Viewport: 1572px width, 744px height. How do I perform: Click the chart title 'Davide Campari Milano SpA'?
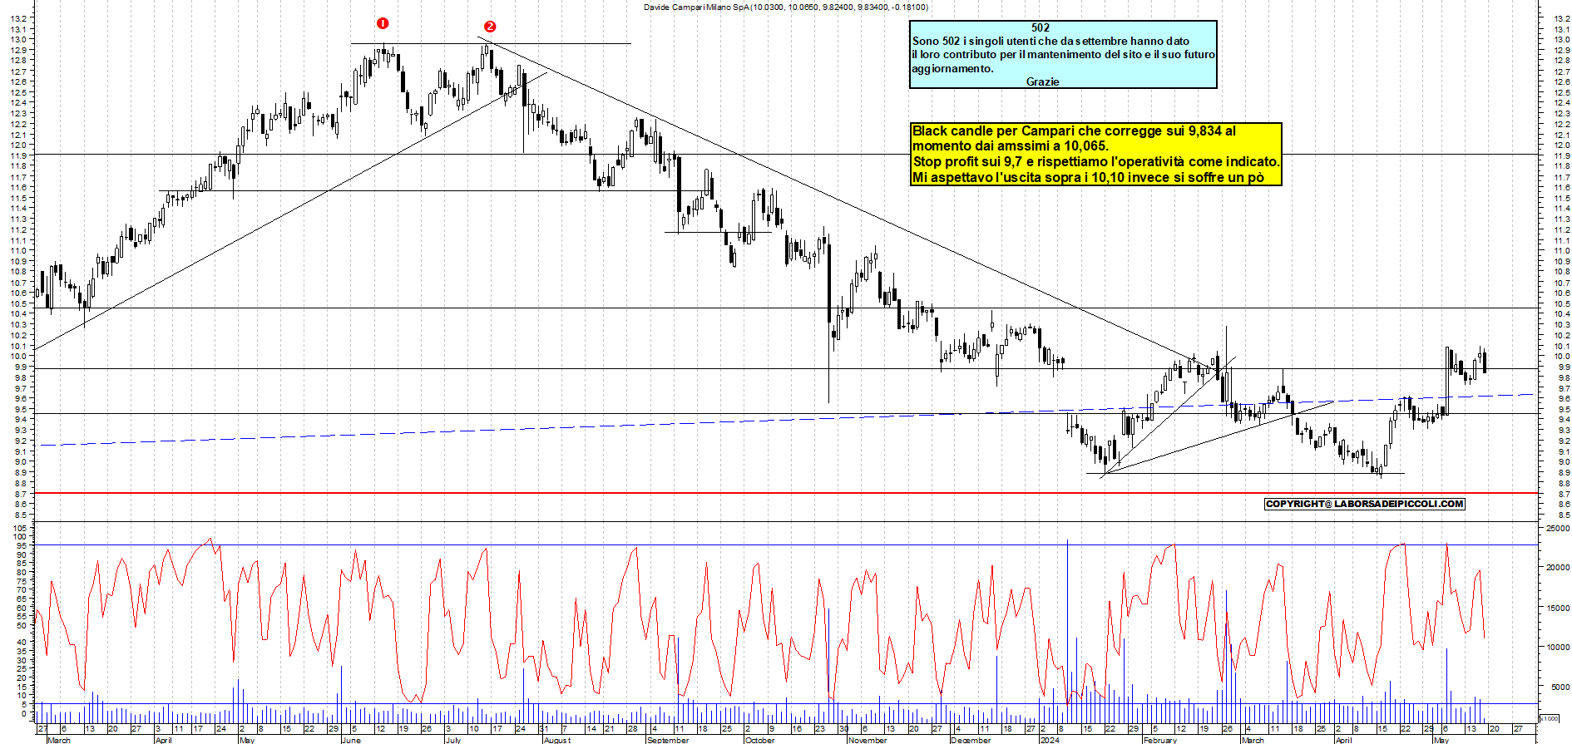[x=696, y=7]
